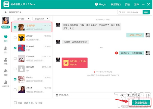Click the red failed-message warning icon
The width and height of the screenshot is (153, 109).
coord(116,53)
